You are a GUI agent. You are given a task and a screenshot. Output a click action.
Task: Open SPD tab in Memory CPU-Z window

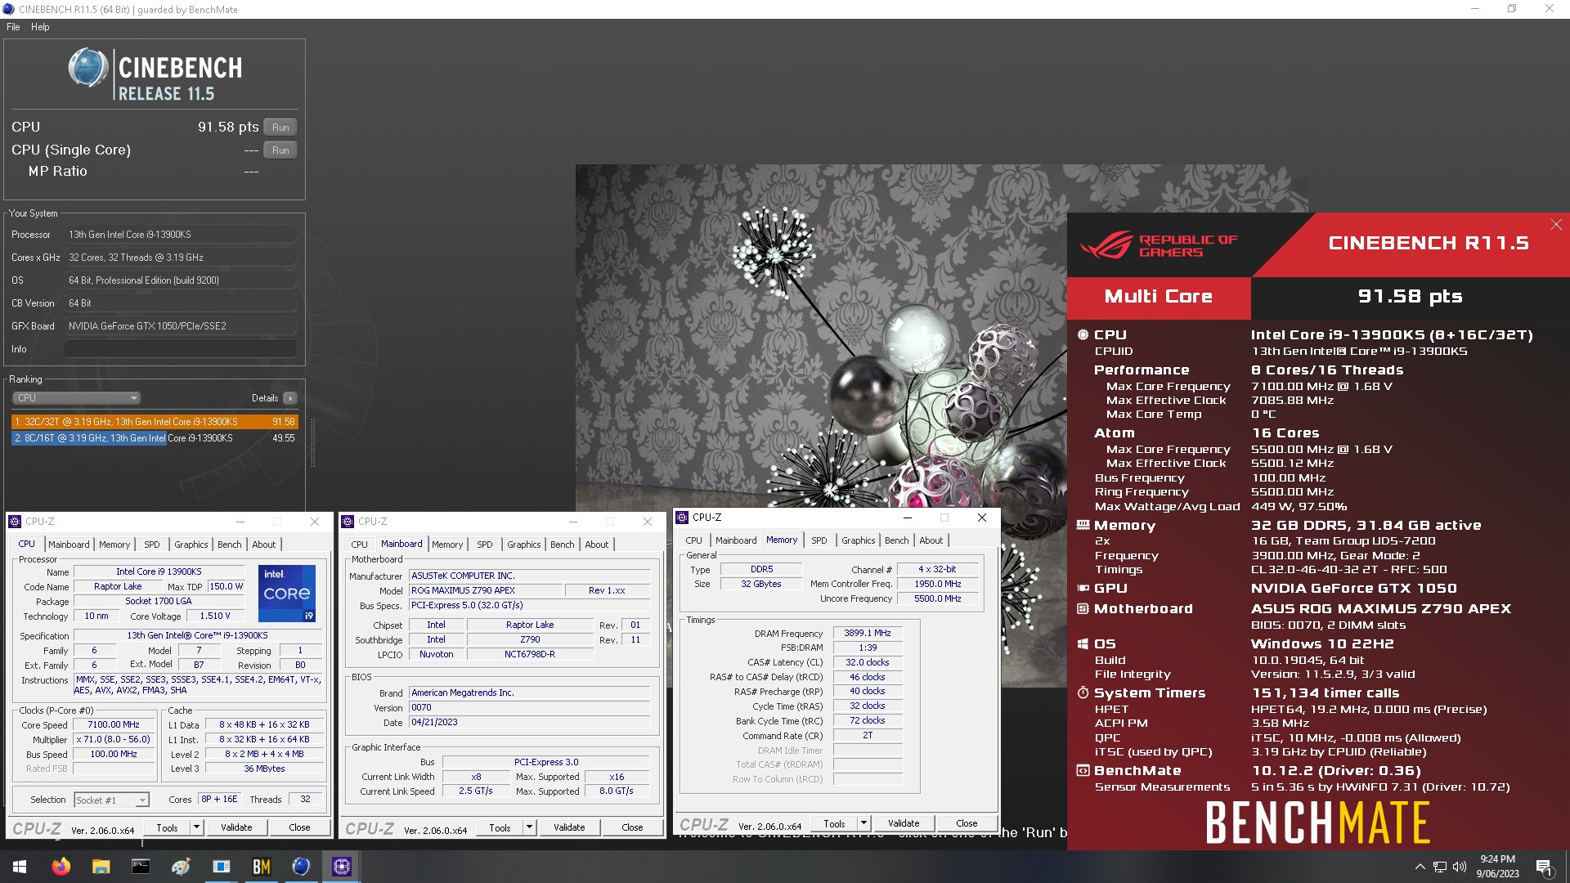tap(819, 540)
